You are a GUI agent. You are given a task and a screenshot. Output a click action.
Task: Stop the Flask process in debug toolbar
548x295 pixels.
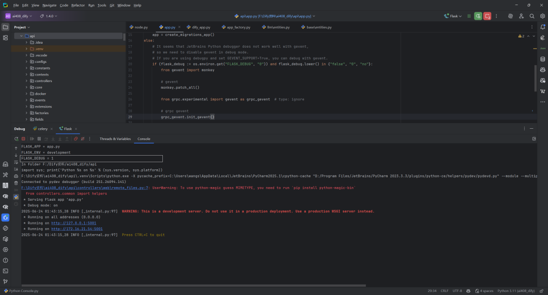tap(23, 139)
